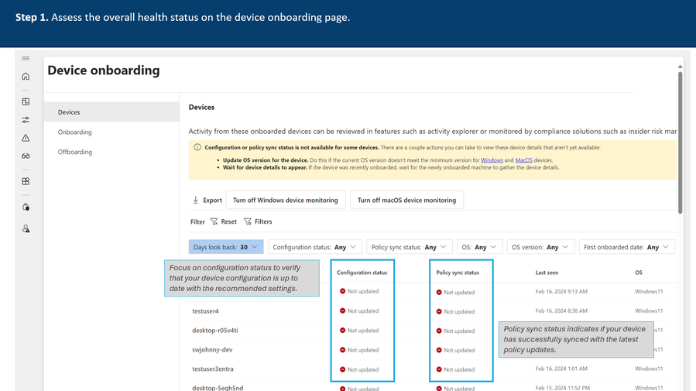The height and width of the screenshot is (391, 696).
Task: Click configuration Not updated status for testuser4
Action: coord(359,310)
